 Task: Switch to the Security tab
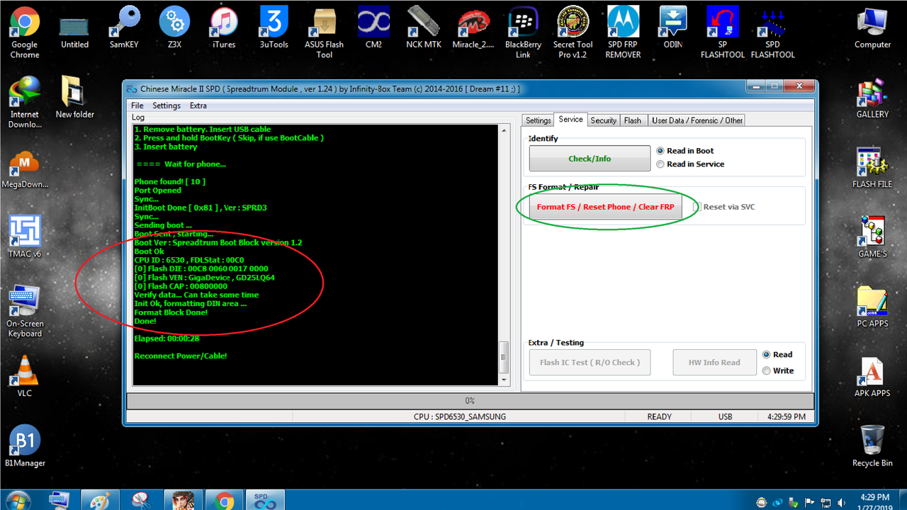pyautogui.click(x=604, y=120)
